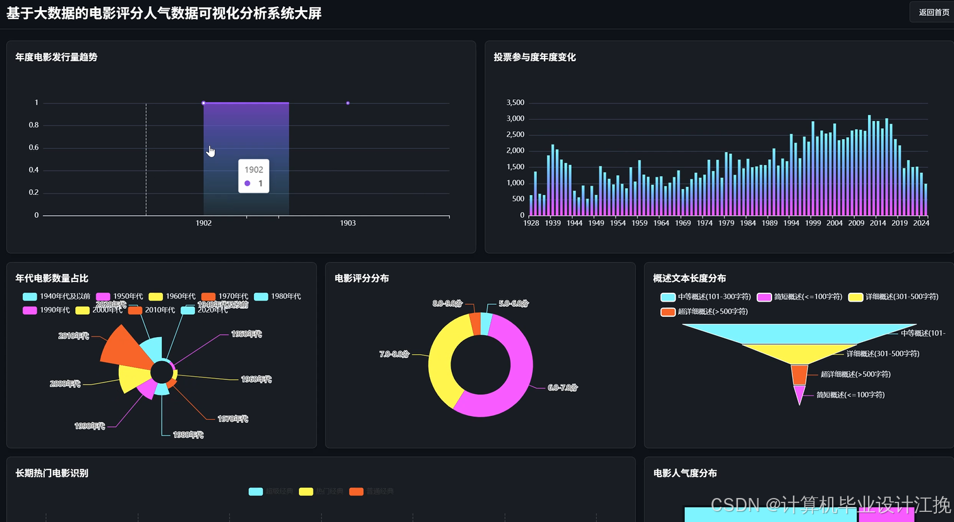This screenshot has height=522, width=954.
Task: Hide the 1990年代 legend series
Action: [x=46, y=310]
